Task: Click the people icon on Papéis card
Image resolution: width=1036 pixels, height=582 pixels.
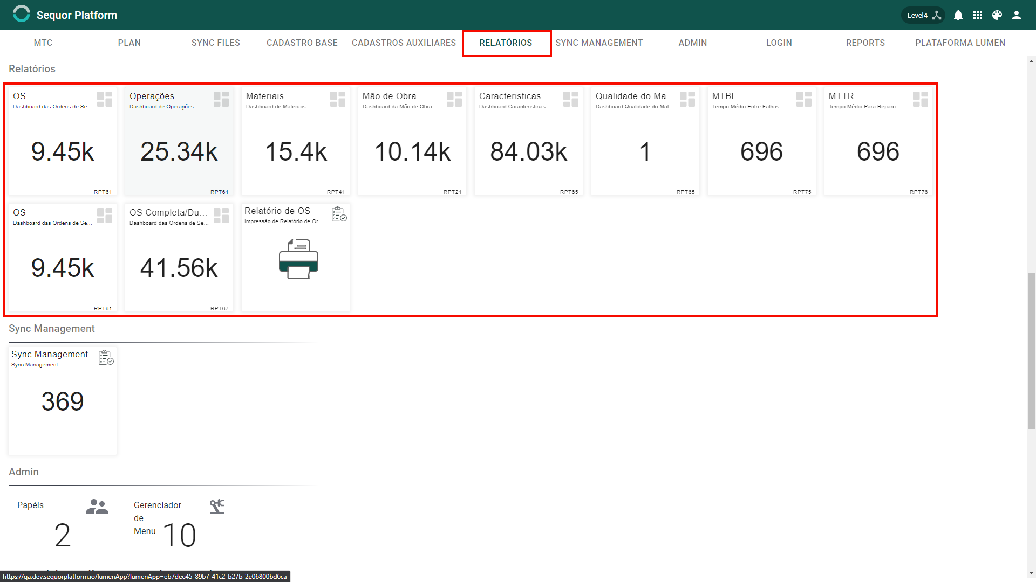Action: point(97,507)
